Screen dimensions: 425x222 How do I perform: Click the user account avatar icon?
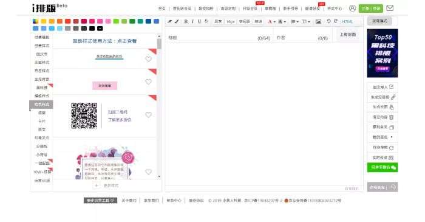(x=352, y=9)
